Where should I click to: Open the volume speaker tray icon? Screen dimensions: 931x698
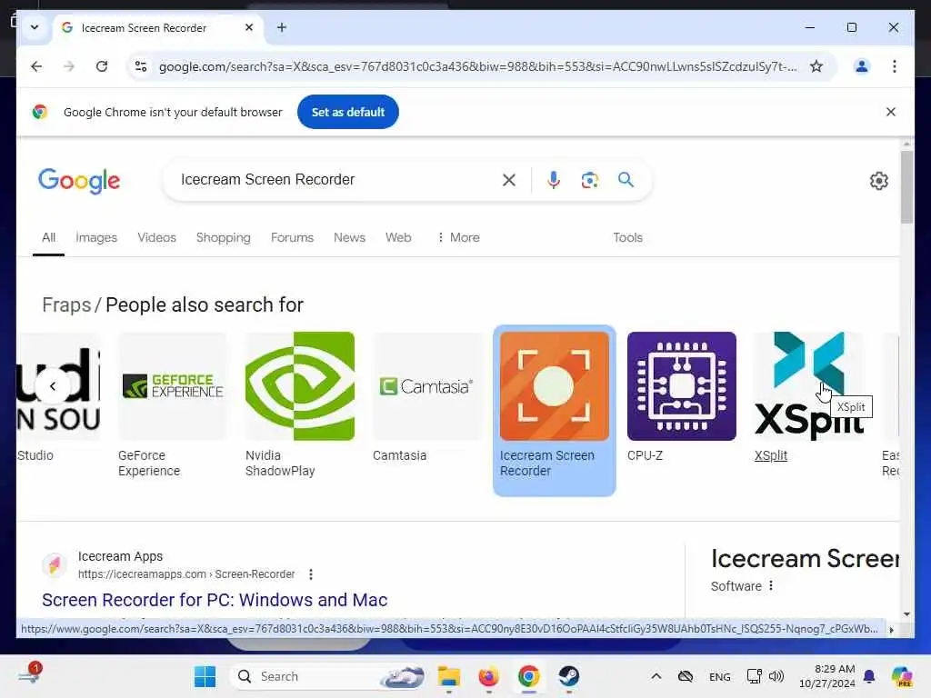(x=776, y=676)
